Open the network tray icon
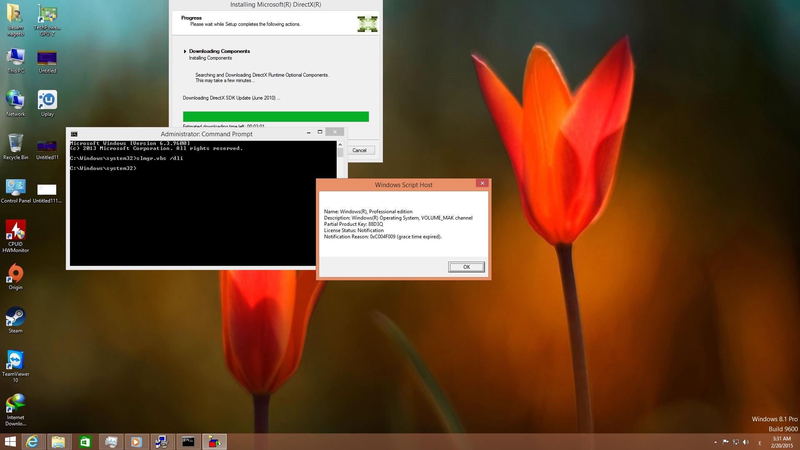The image size is (800, 450). [x=736, y=442]
